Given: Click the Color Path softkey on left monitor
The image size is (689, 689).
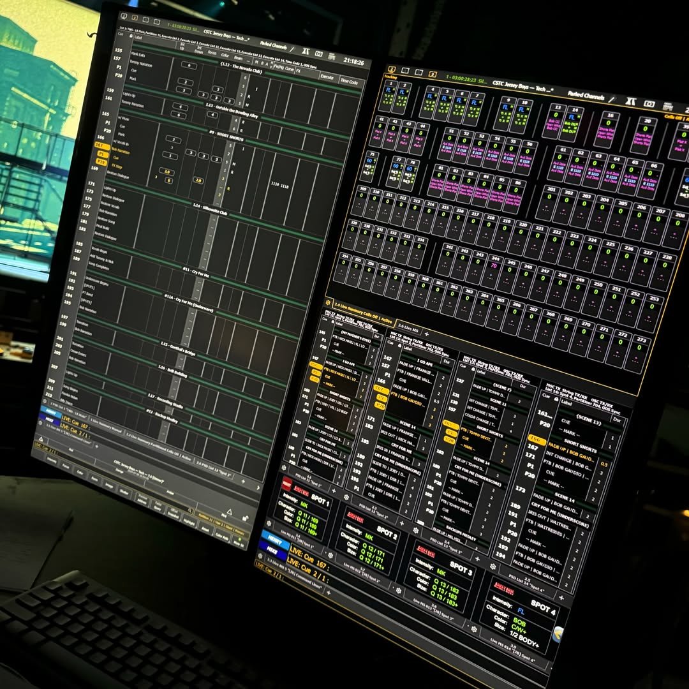Looking at the screenshot, I should coord(221,537).
